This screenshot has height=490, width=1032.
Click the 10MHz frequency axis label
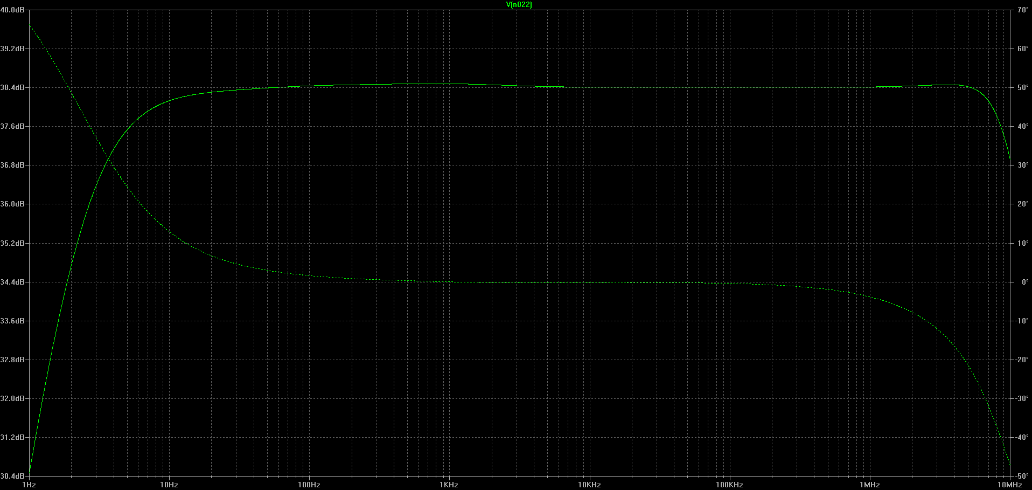pos(1010,485)
